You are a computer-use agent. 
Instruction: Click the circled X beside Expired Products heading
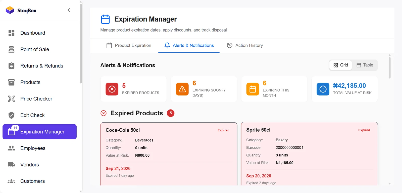[x=104, y=113]
